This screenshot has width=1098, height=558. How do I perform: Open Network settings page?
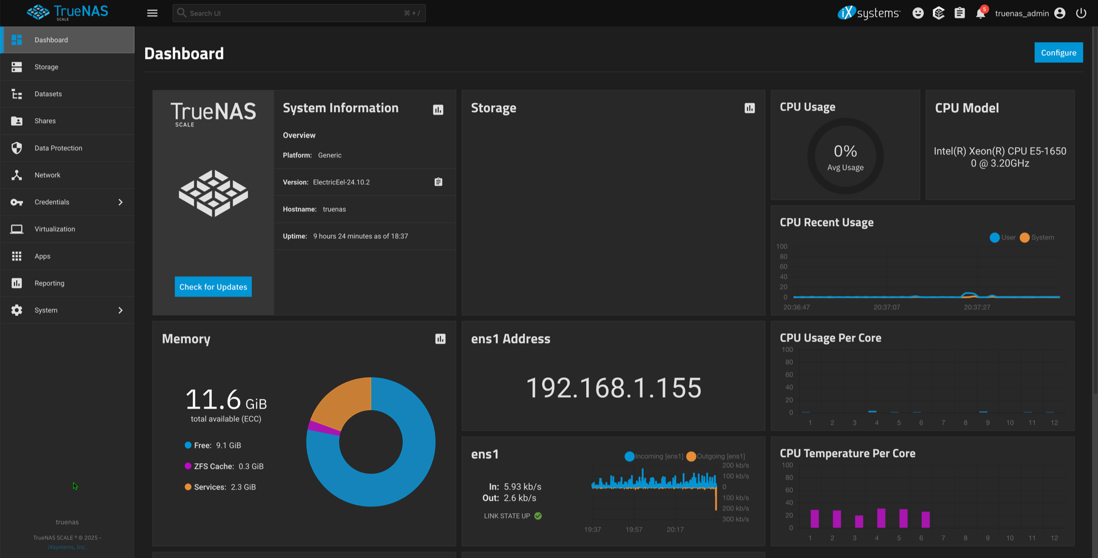coord(67,175)
